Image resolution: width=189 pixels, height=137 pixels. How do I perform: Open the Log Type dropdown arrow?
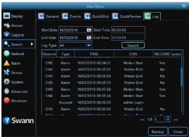89,45
